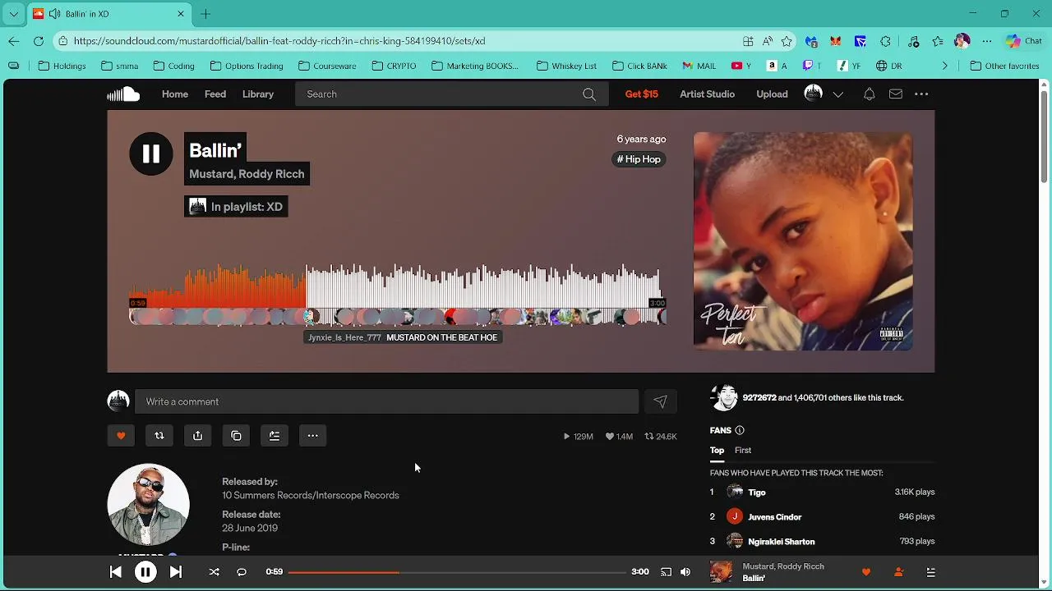Expand the profile dropdown chevron

[x=838, y=94]
